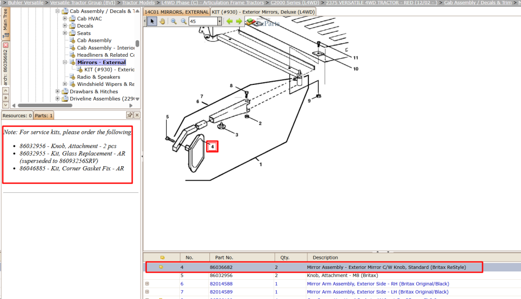Select Cab HVAC folder in tree

(x=90, y=19)
